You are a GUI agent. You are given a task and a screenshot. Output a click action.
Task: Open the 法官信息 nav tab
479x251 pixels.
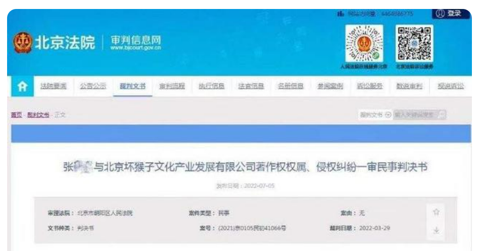coord(251,86)
